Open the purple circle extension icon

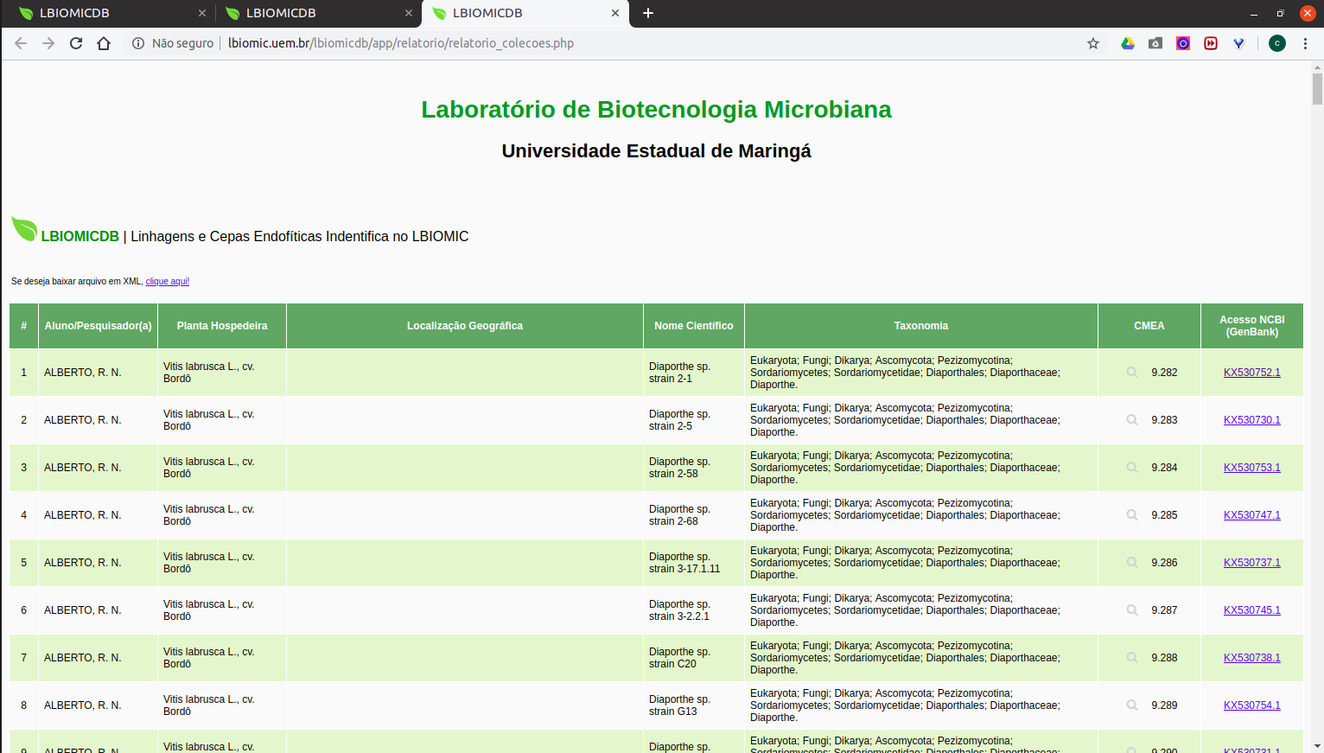click(1183, 43)
